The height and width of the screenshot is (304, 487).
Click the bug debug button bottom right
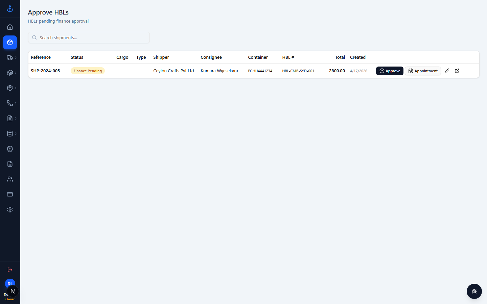point(474,291)
